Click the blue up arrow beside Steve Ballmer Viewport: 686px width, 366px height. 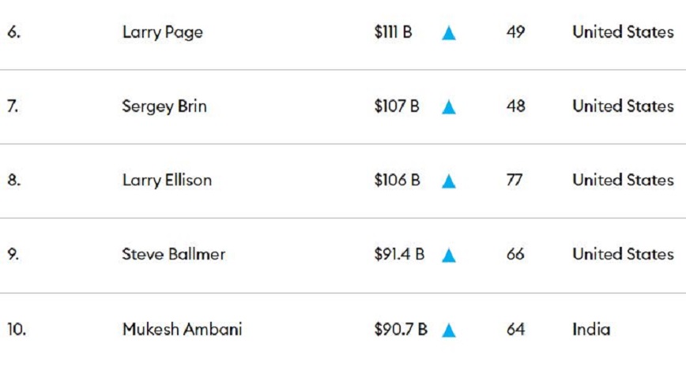pos(448,256)
